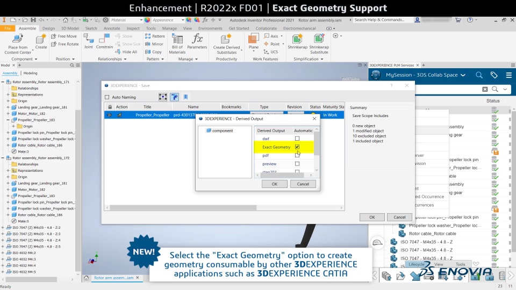Click OK in the 3DEXPERIENCE Save dialog
Image resolution: width=516 pixels, height=290 pixels.
click(372, 218)
